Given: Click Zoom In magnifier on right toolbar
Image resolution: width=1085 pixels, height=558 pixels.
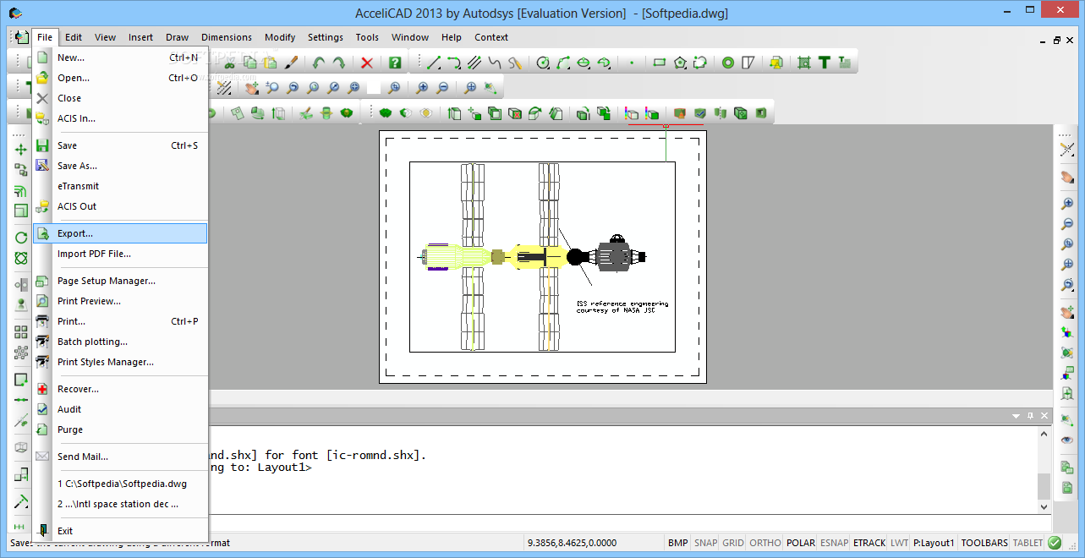Looking at the screenshot, I should (x=1067, y=204).
